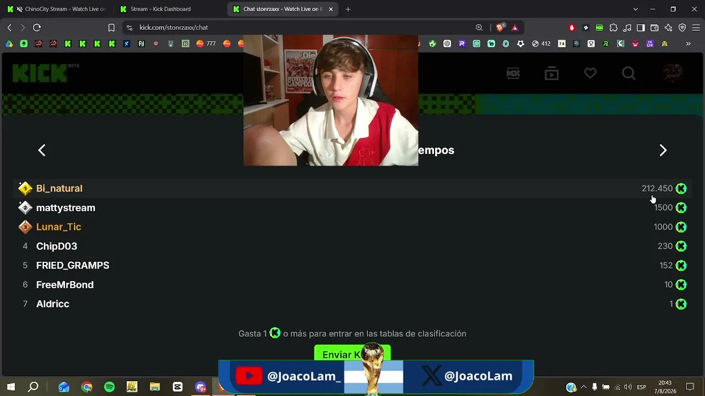Select FRIED_GRAMPS in the leaderboard

[x=73, y=265]
